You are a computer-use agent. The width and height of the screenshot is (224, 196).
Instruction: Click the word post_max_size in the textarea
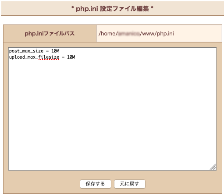click(26, 51)
